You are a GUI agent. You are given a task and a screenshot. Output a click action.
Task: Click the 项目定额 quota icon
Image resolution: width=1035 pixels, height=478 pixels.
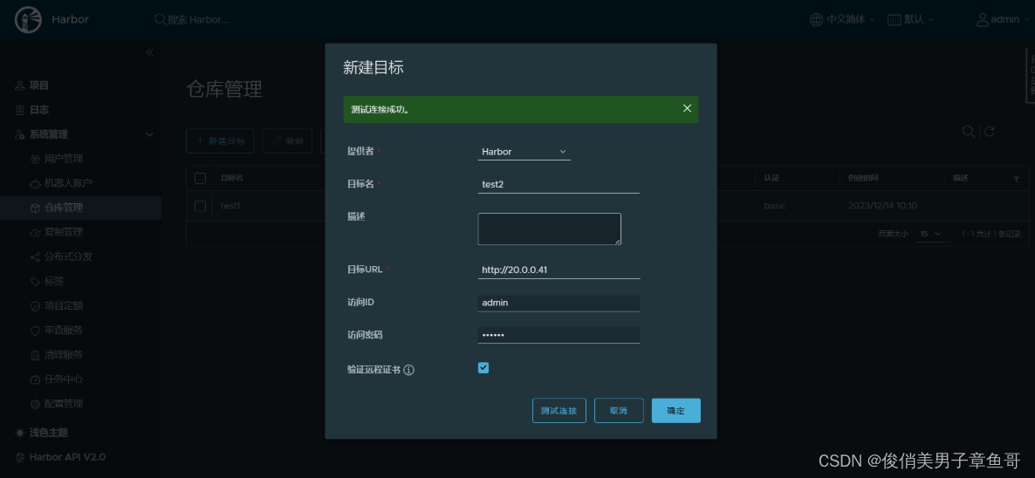35,306
